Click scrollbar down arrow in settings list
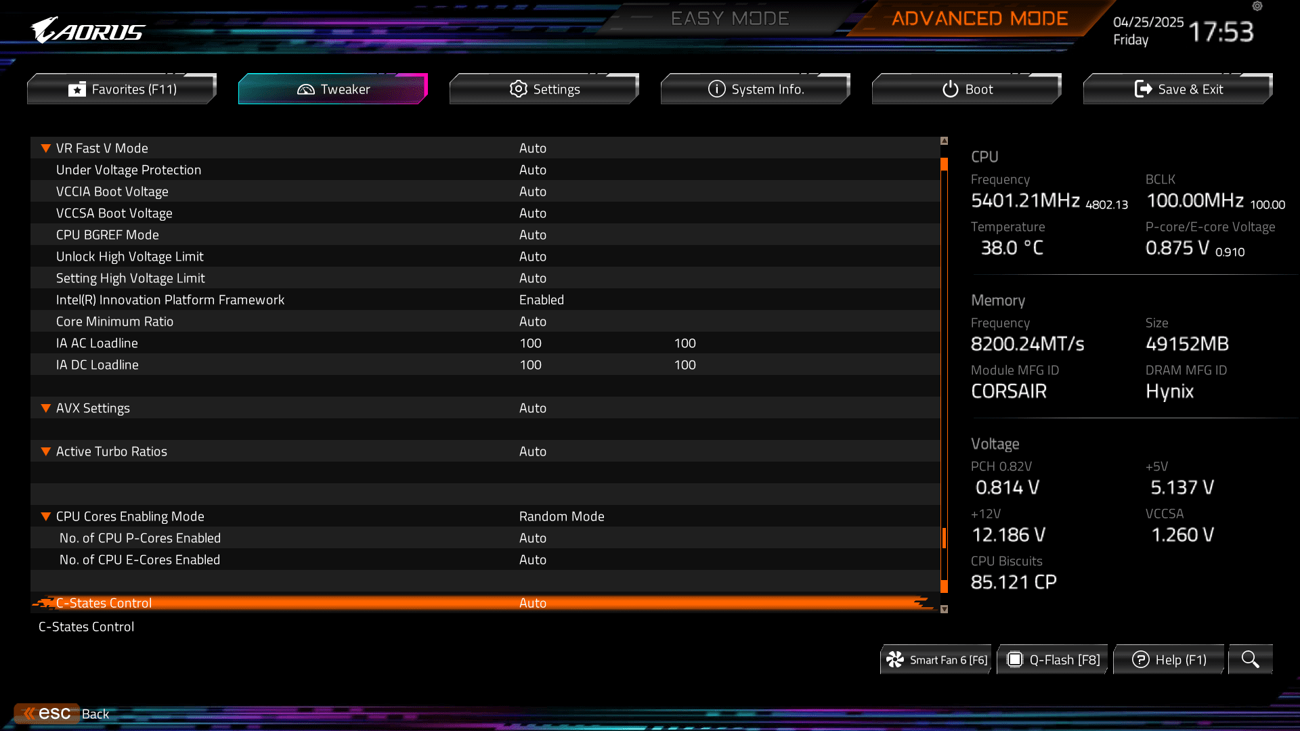The height and width of the screenshot is (731, 1300). coord(944,609)
